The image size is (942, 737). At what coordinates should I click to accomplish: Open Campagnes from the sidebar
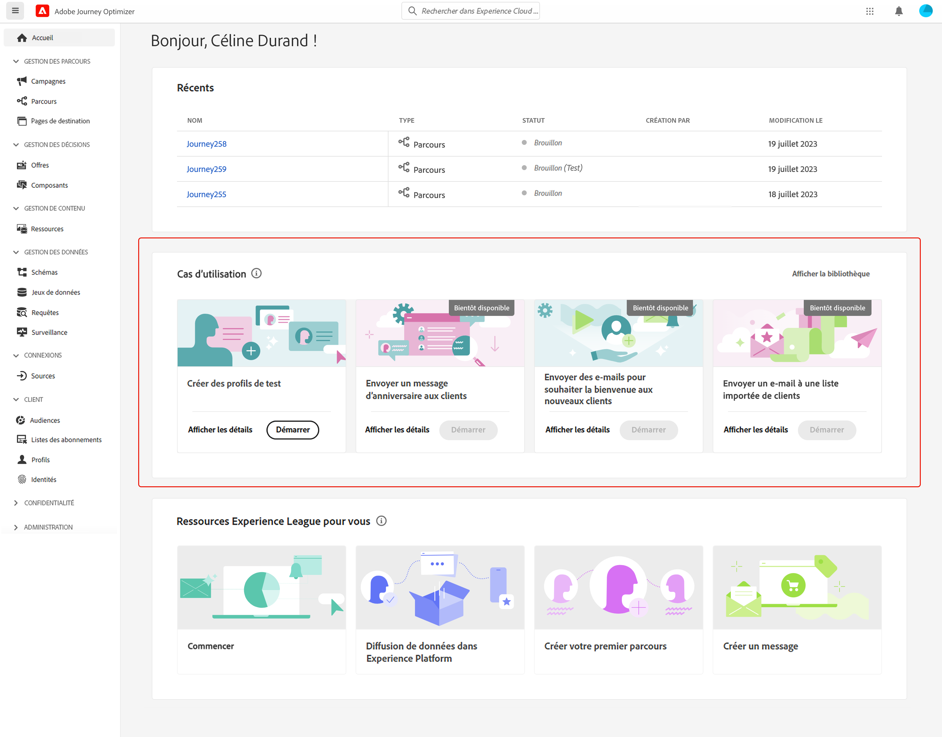tap(48, 81)
